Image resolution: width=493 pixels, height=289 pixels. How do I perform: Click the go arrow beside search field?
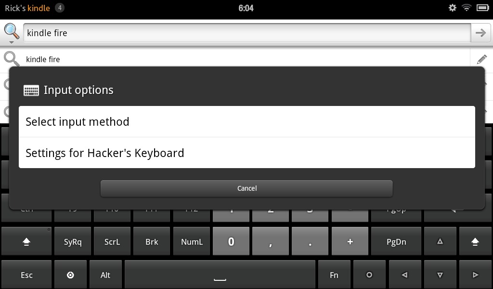point(480,33)
